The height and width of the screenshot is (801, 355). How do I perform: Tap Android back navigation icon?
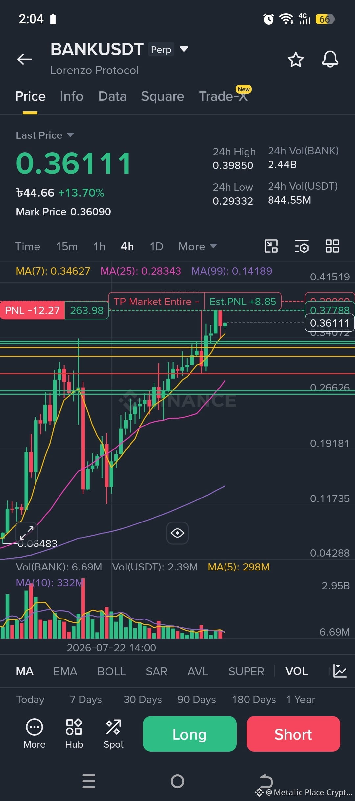(266, 781)
